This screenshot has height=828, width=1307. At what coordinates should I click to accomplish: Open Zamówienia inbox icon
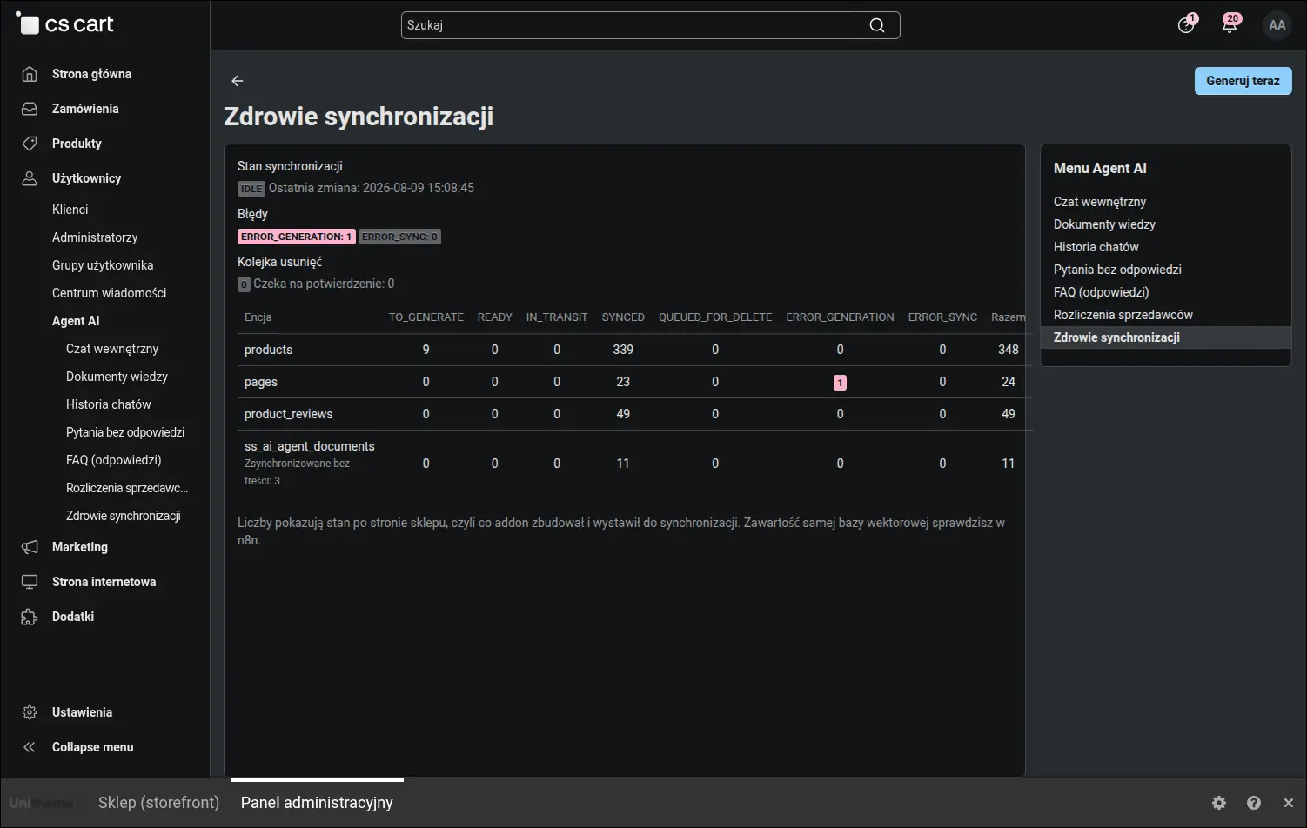pos(30,109)
